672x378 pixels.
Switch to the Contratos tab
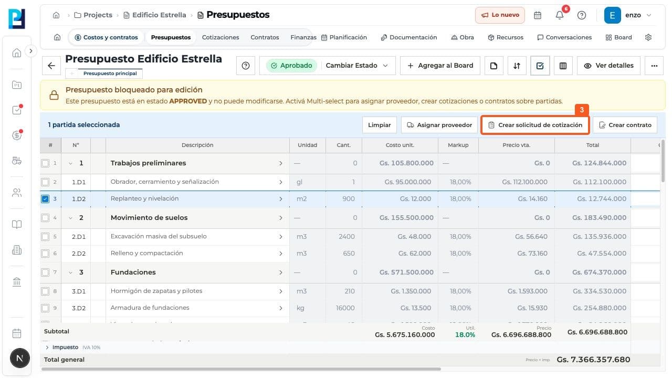[265, 37]
